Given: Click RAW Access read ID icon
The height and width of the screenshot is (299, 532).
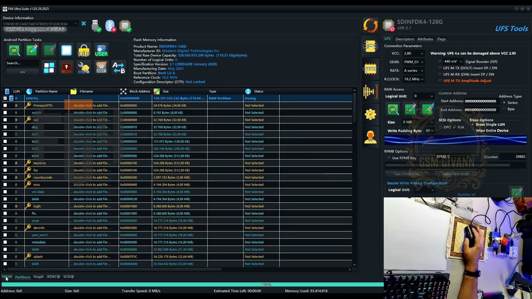Looking at the screenshot, I should pos(393,109).
